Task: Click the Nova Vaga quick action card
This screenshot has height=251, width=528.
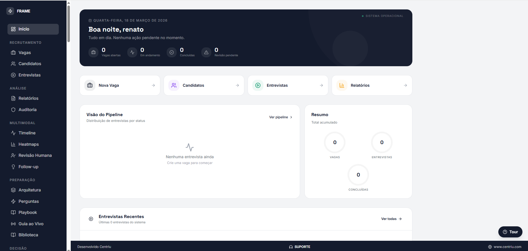Action: pos(120,85)
